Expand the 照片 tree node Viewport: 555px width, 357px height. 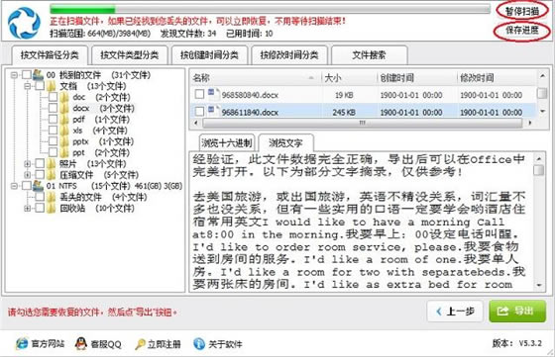click(28, 164)
